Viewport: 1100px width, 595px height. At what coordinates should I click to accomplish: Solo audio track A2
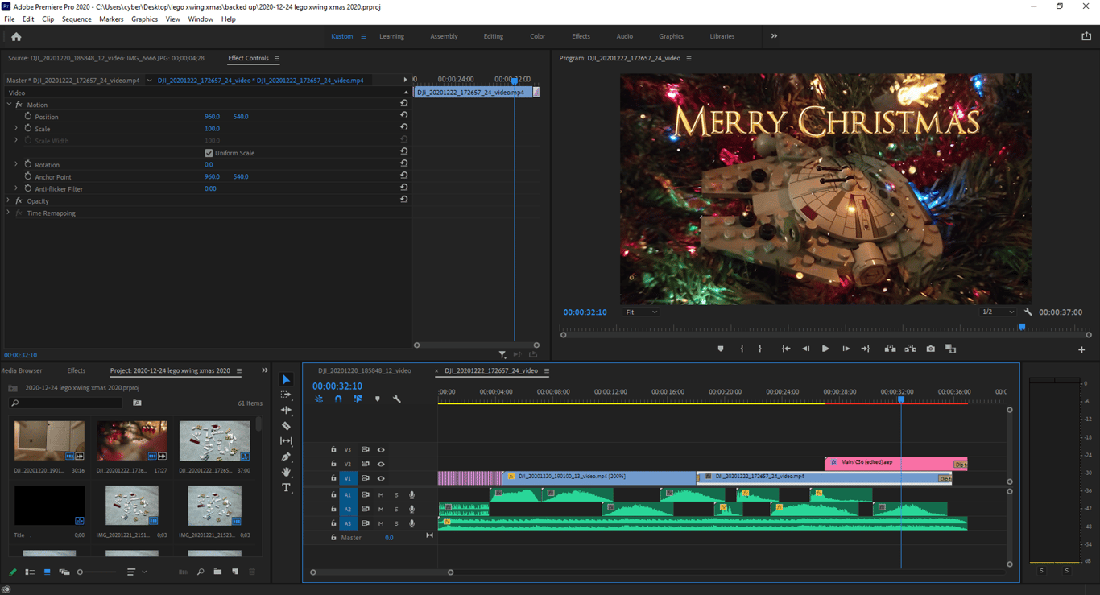396,509
